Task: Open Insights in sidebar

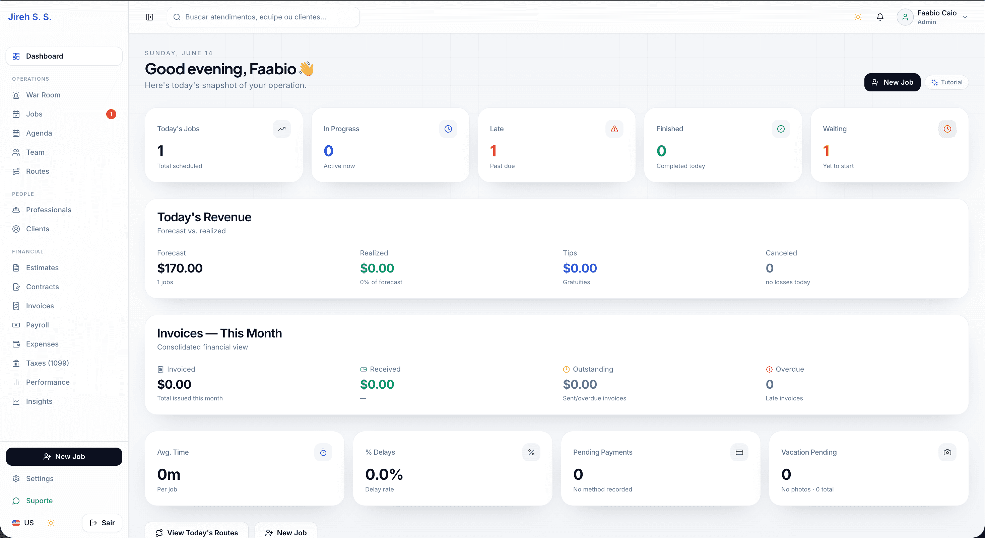Action: (64, 401)
